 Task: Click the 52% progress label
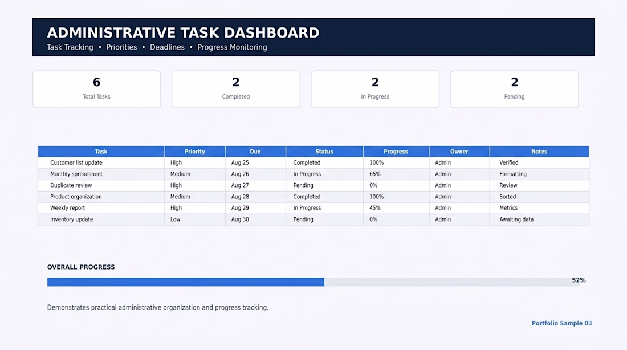point(579,280)
